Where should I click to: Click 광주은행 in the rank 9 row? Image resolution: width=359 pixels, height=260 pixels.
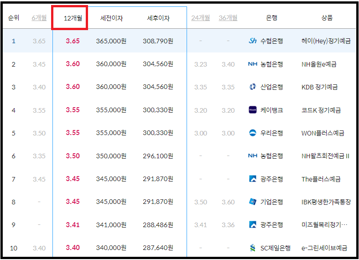click(x=272, y=225)
